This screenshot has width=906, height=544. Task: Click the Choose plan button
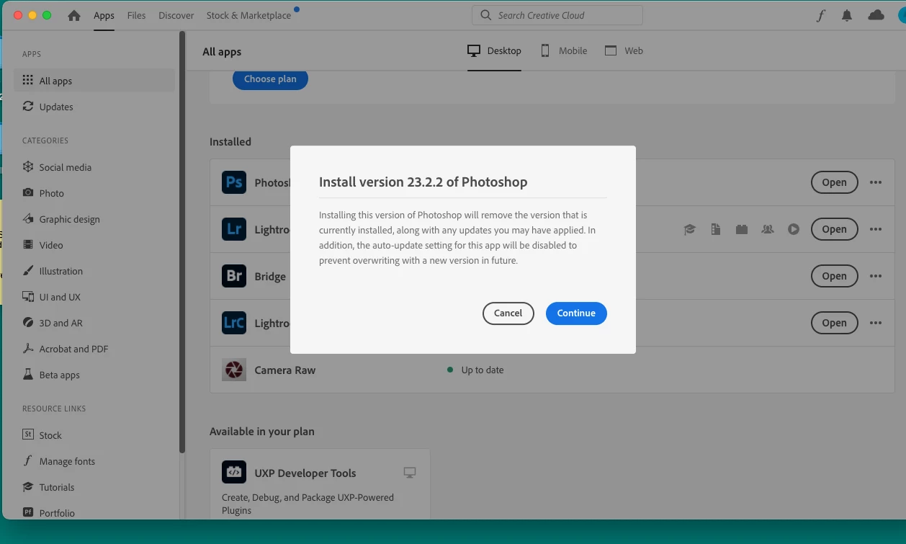270,79
